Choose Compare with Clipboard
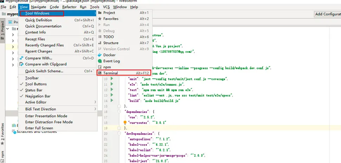This screenshot has height=163, width=341. pos(58,64)
